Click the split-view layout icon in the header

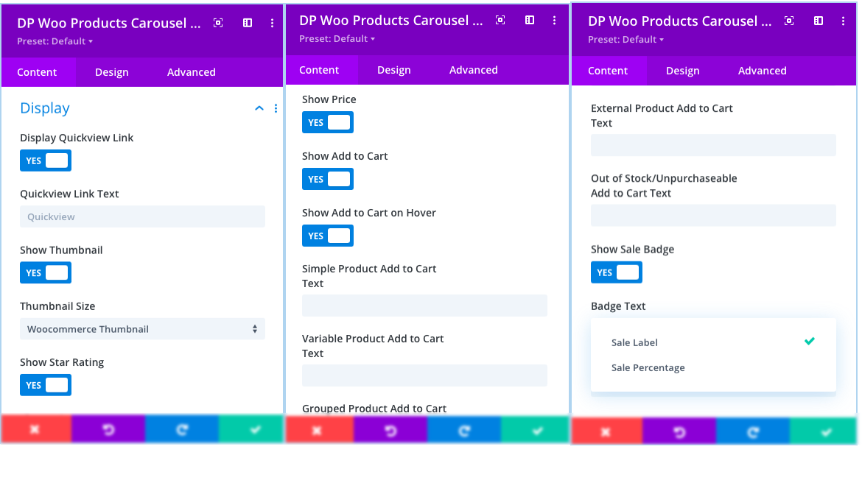point(247,23)
